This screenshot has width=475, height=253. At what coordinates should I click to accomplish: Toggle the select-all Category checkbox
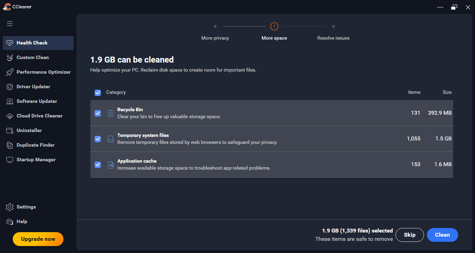click(98, 92)
